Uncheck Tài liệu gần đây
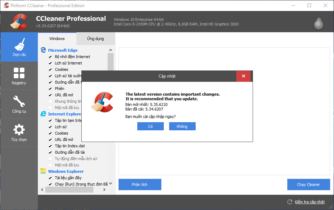Viewport: 334px width, 210px height. click(x=50, y=178)
